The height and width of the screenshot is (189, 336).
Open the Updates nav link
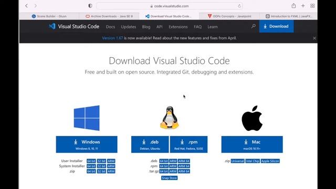[128, 27]
